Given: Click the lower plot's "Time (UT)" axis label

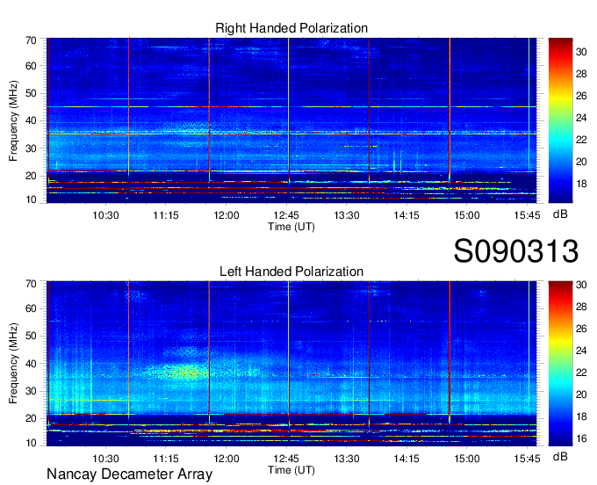Looking at the screenshot, I should pyautogui.click(x=291, y=470).
